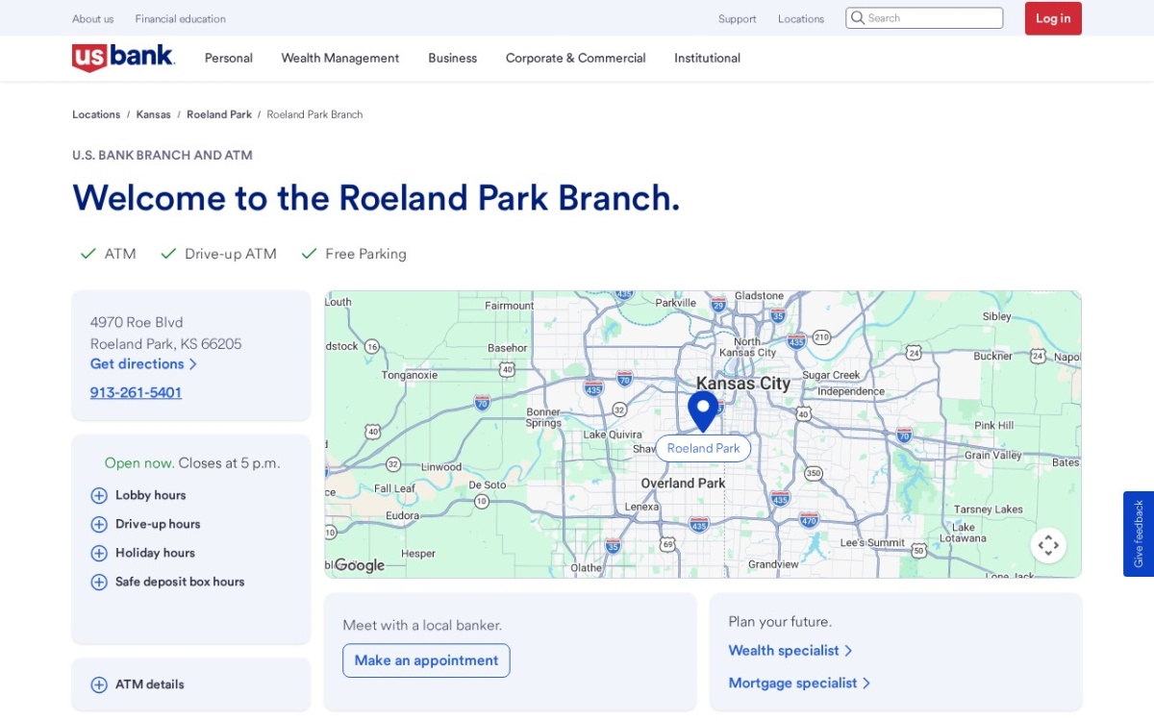Open Mortgage specialist link
Viewport: 1154px width, 721px height.
799,684
